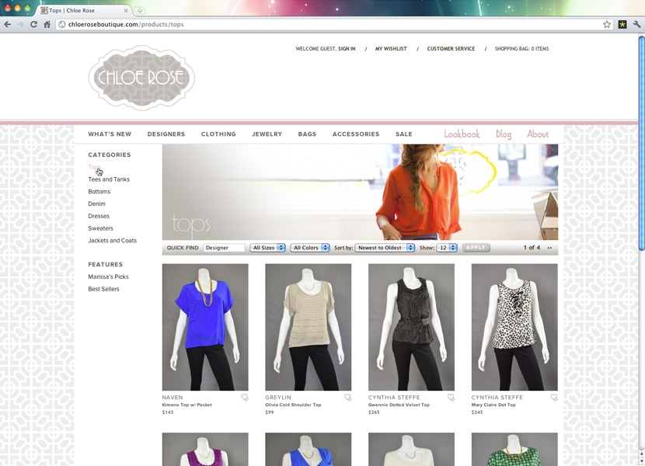Click the Designer quick find field
The image size is (645, 466).
point(224,248)
